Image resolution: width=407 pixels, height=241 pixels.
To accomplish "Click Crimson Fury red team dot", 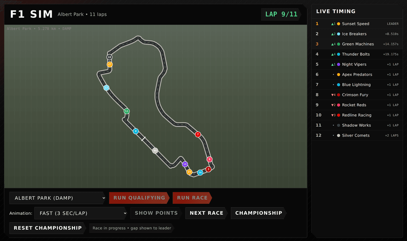I will [338, 95].
